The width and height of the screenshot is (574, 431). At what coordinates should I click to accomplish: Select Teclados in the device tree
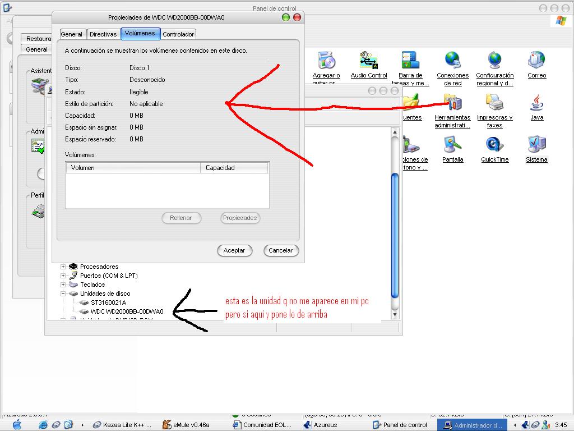[92, 285]
